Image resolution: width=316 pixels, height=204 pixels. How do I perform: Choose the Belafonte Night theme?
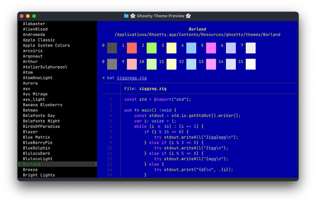tap(41, 121)
